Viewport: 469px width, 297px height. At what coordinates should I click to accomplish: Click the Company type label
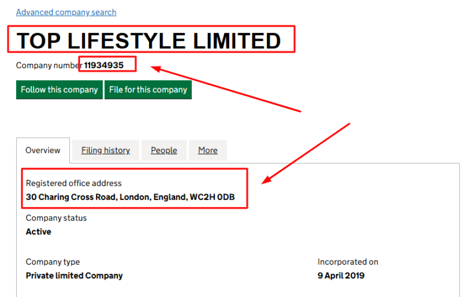coord(53,262)
